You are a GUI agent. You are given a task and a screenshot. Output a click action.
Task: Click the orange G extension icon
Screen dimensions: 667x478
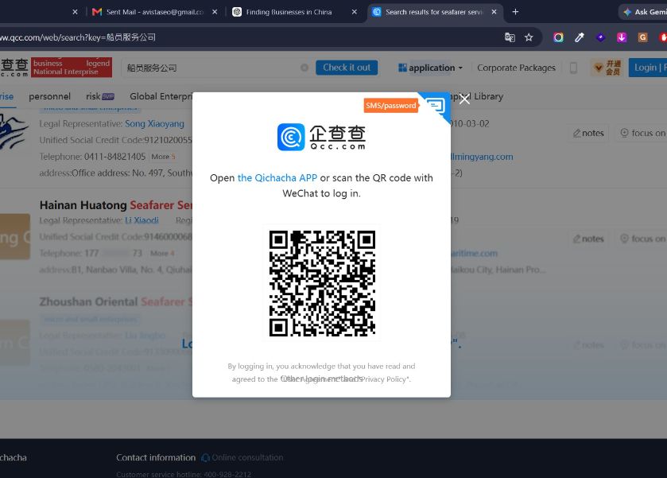click(642, 37)
